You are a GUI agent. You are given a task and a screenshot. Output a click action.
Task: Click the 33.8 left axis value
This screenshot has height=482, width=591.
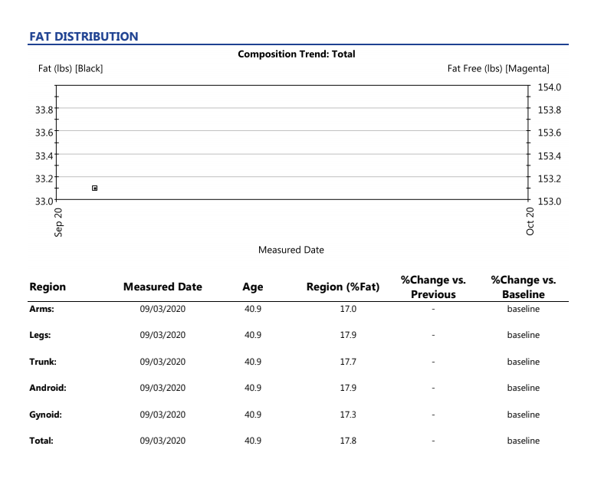pyautogui.click(x=44, y=110)
